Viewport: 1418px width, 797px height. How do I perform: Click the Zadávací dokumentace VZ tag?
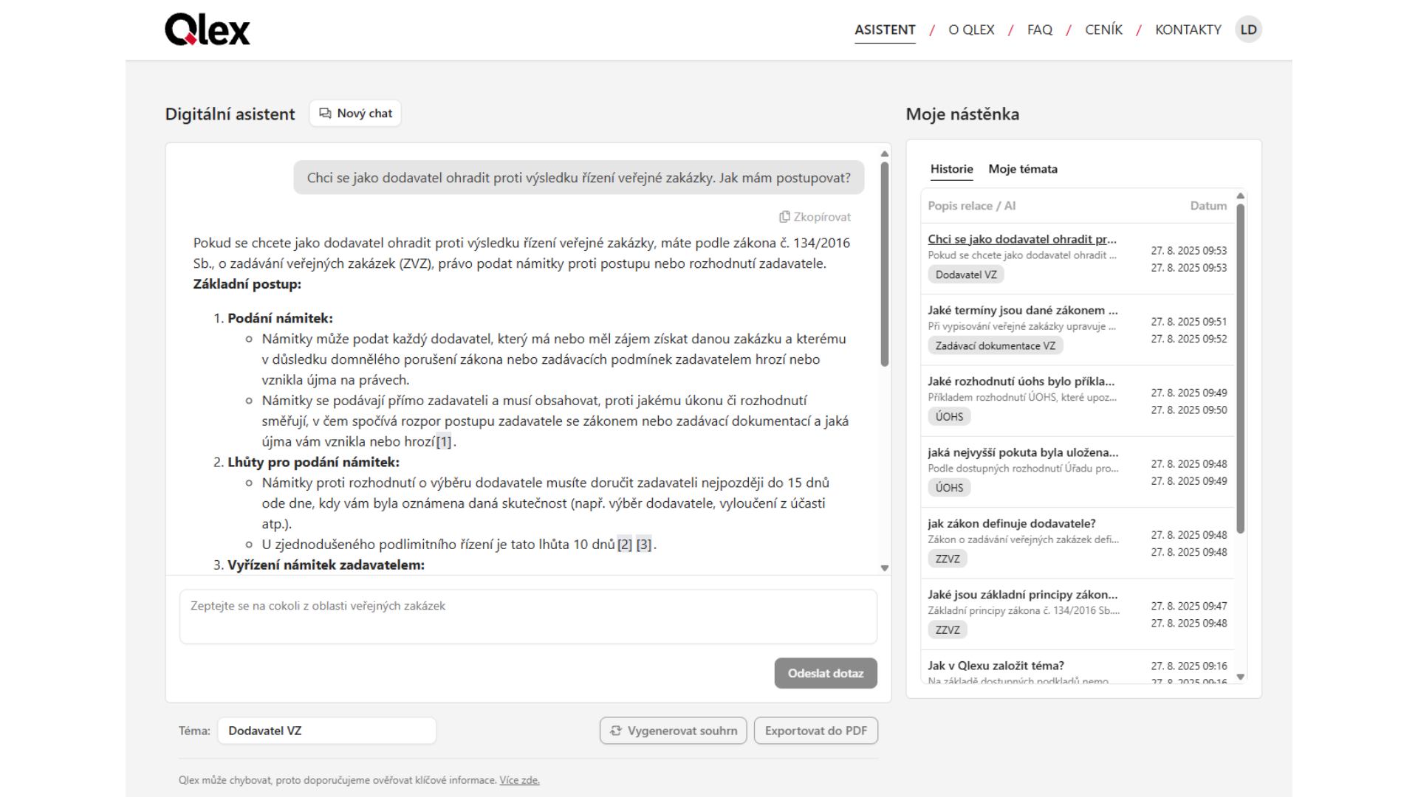(996, 345)
